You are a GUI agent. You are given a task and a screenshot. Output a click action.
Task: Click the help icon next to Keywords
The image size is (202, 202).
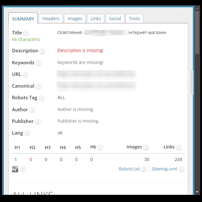click(38, 63)
